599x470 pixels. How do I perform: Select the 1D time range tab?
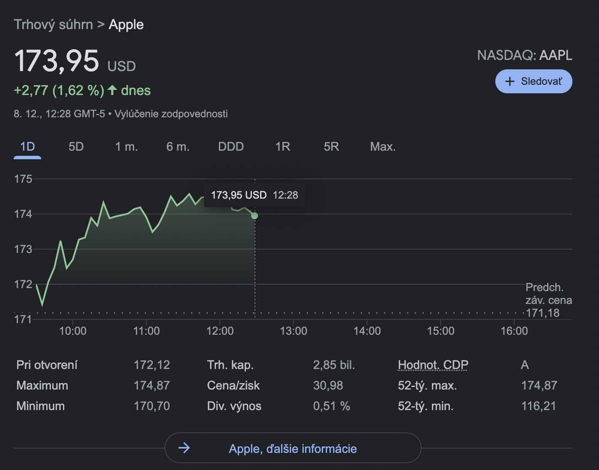point(27,147)
